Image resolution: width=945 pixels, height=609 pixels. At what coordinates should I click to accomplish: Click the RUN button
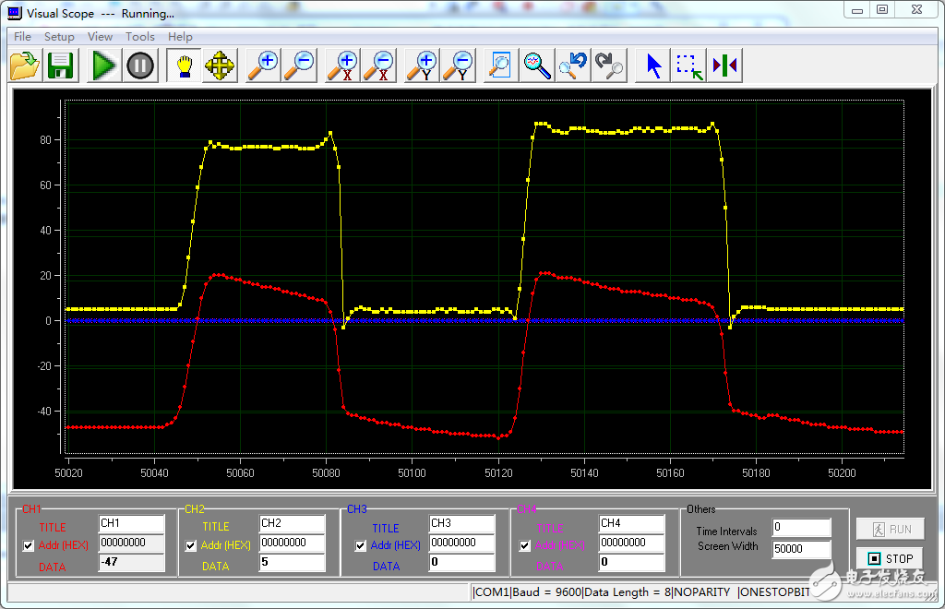coord(890,529)
